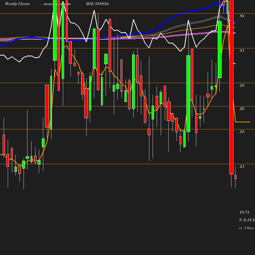Click the price axis label "24"
255x255 pixels.
pyautogui.click(x=242, y=132)
